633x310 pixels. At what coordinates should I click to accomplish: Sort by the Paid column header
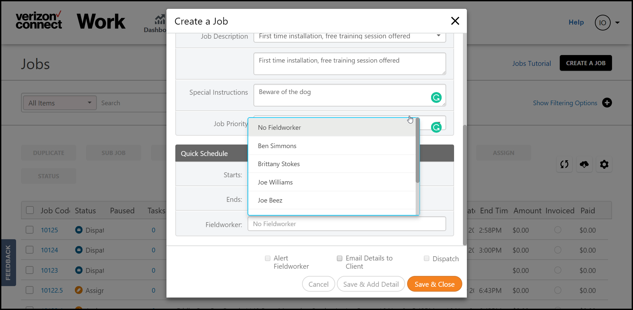tap(588, 210)
